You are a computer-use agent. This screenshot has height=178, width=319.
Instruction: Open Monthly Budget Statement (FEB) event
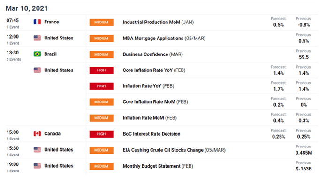(x=158, y=166)
